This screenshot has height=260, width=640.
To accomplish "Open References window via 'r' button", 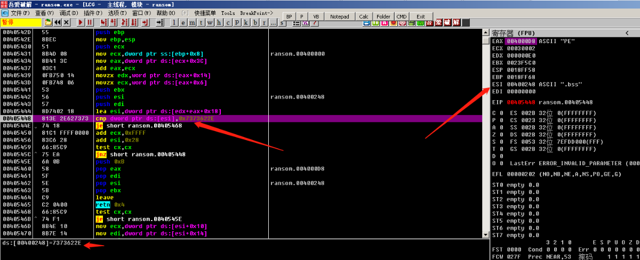I will [264, 22].
